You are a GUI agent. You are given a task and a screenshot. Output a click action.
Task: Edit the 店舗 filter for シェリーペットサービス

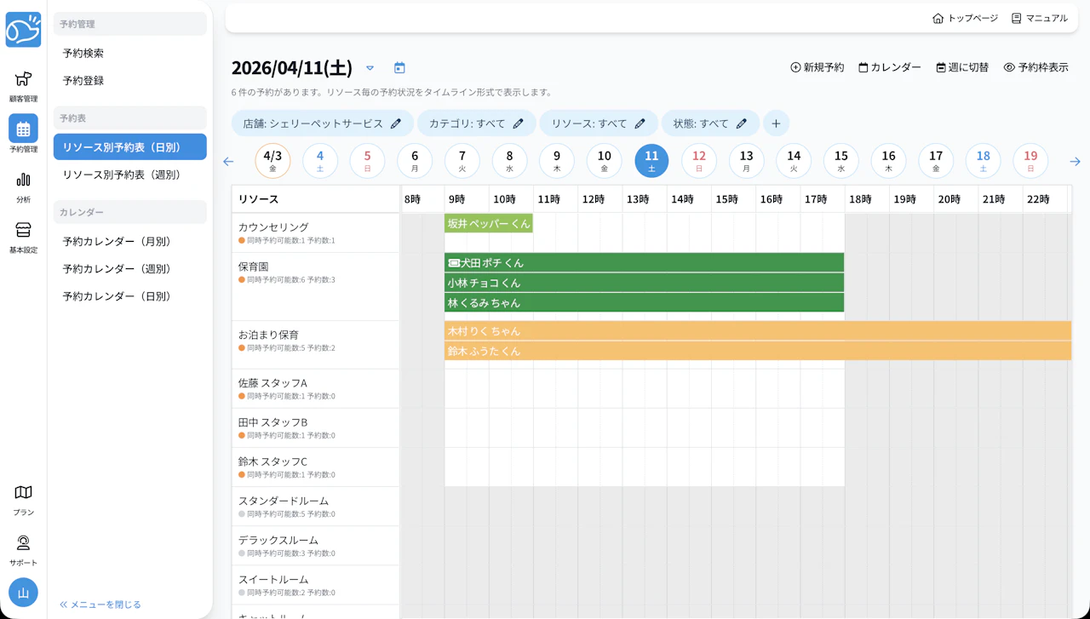(x=393, y=123)
